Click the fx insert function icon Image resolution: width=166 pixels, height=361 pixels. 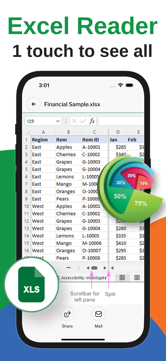pyautogui.click(x=92, y=121)
